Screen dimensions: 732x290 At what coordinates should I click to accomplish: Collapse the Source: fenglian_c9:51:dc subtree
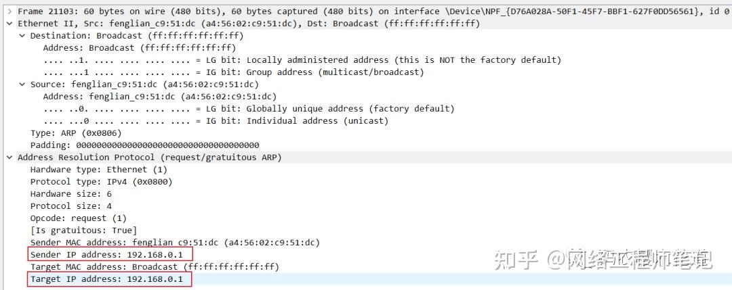22,84
